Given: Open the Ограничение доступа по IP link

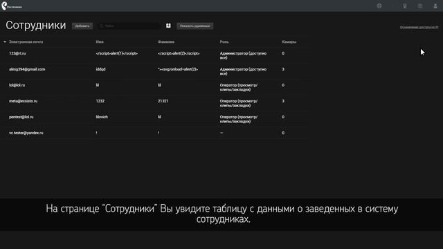Looking at the screenshot, I should point(419,27).
